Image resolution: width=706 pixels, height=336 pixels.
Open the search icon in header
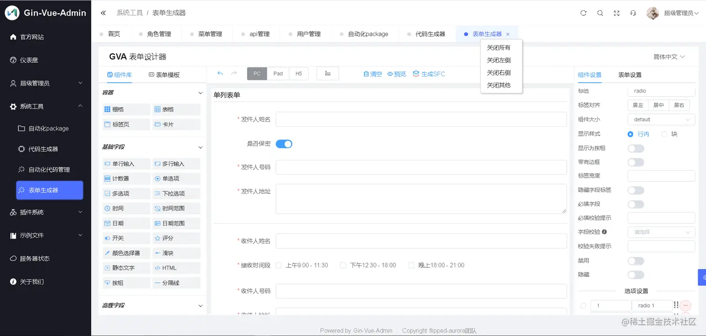[600, 13]
